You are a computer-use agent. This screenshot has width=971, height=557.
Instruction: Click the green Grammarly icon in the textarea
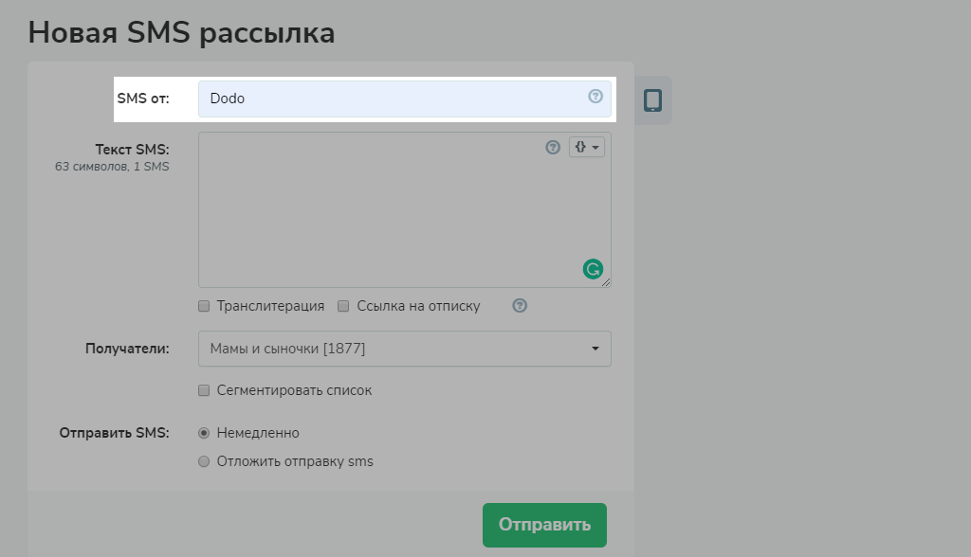pos(593,269)
